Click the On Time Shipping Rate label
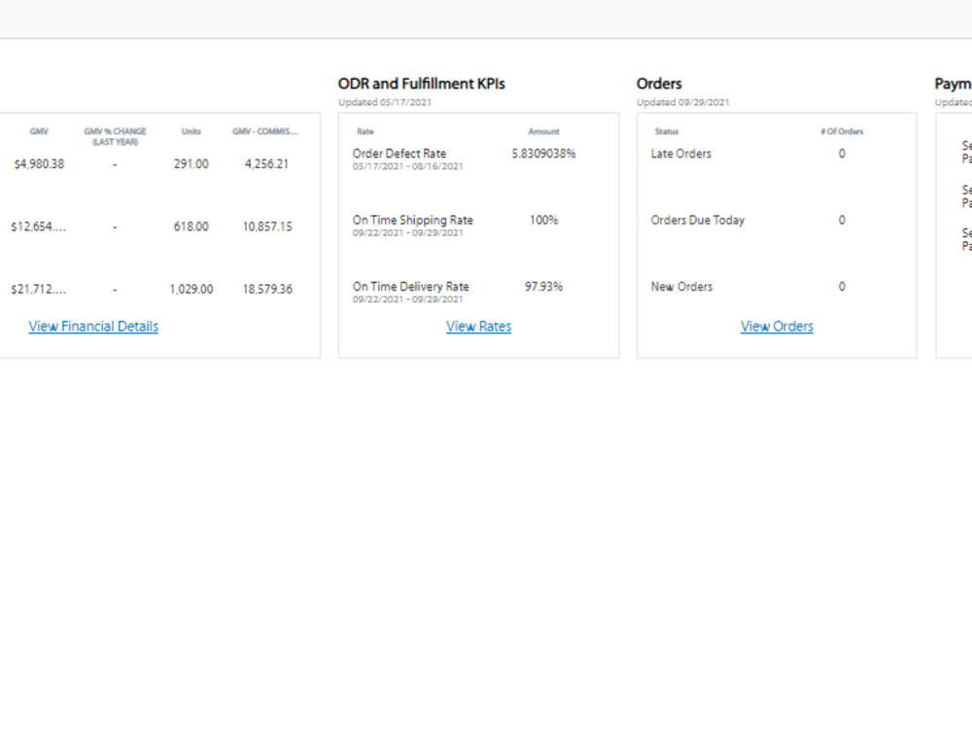 (x=413, y=220)
